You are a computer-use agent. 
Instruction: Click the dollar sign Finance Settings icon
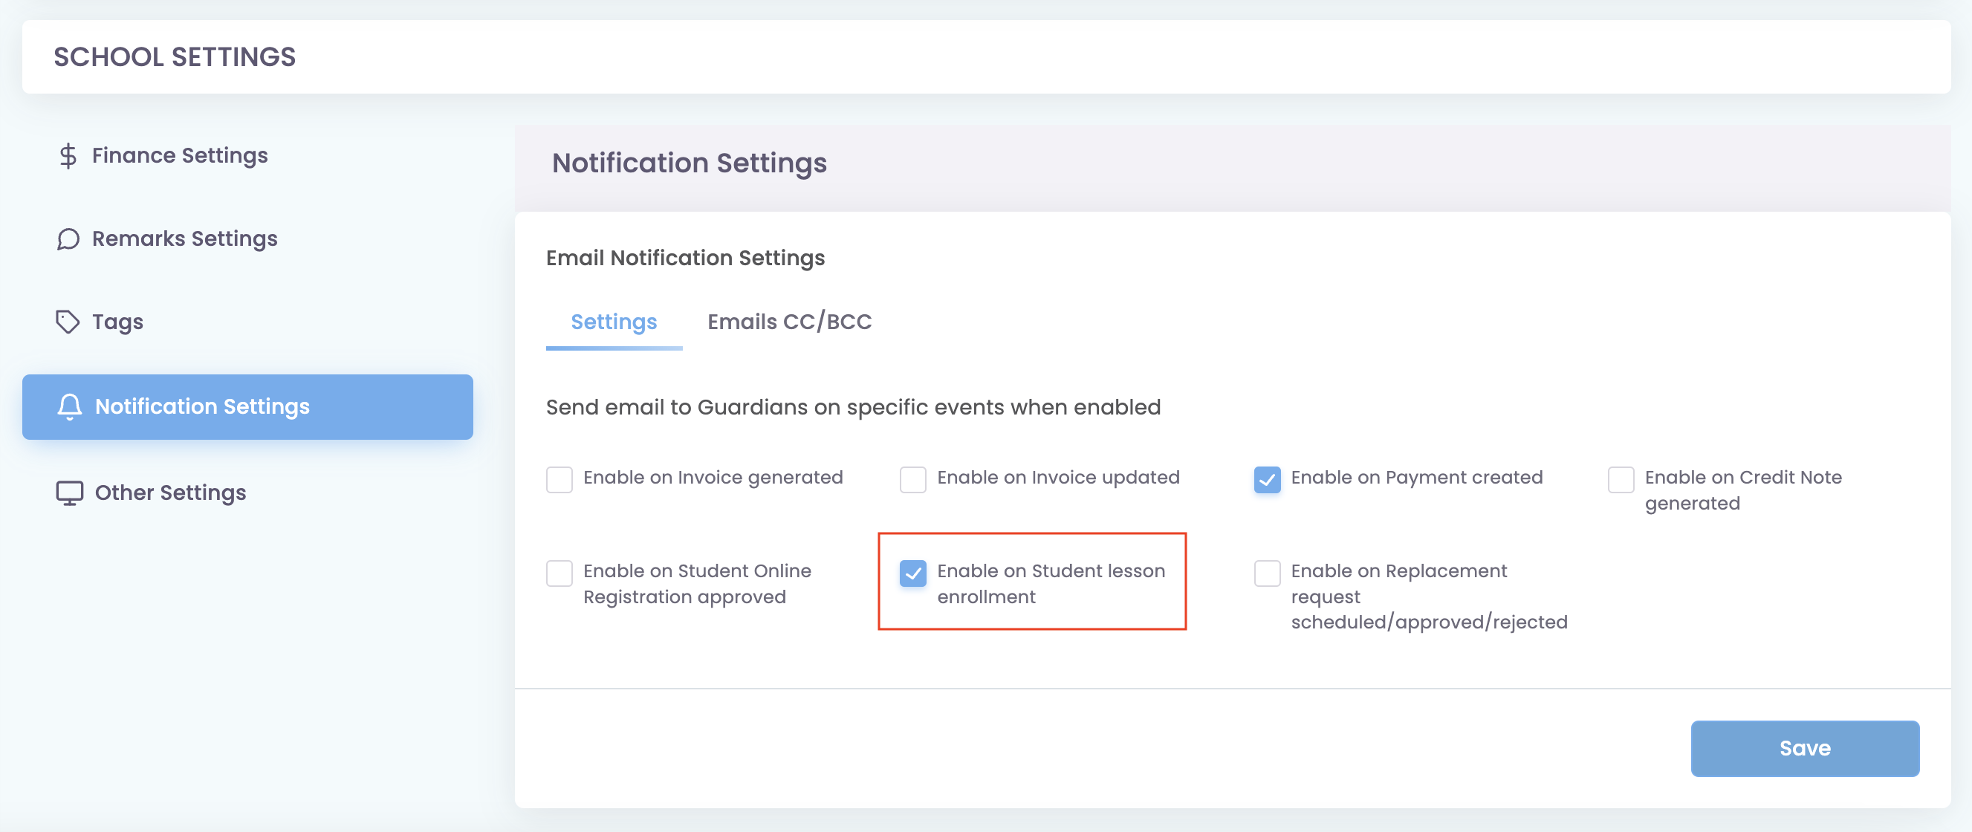coord(68,156)
